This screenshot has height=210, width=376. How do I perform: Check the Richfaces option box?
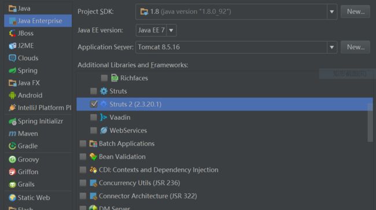click(x=104, y=78)
